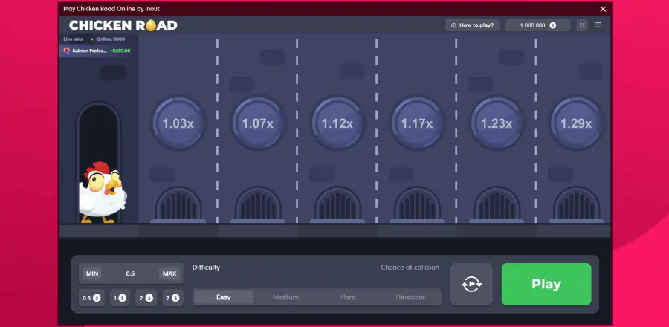Click the info icon in How to play

[x=453, y=25]
